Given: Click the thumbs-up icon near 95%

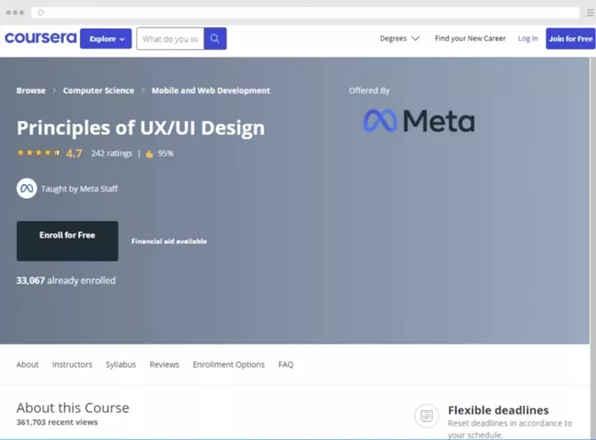Looking at the screenshot, I should pyautogui.click(x=150, y=153).
